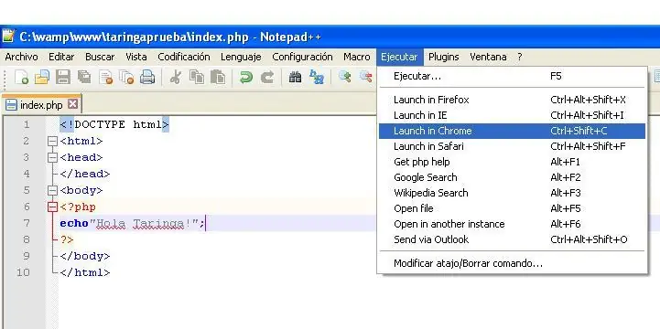Open the Codificación menu
This screenshot has height=329, width=660.
(x=184, y=58)
